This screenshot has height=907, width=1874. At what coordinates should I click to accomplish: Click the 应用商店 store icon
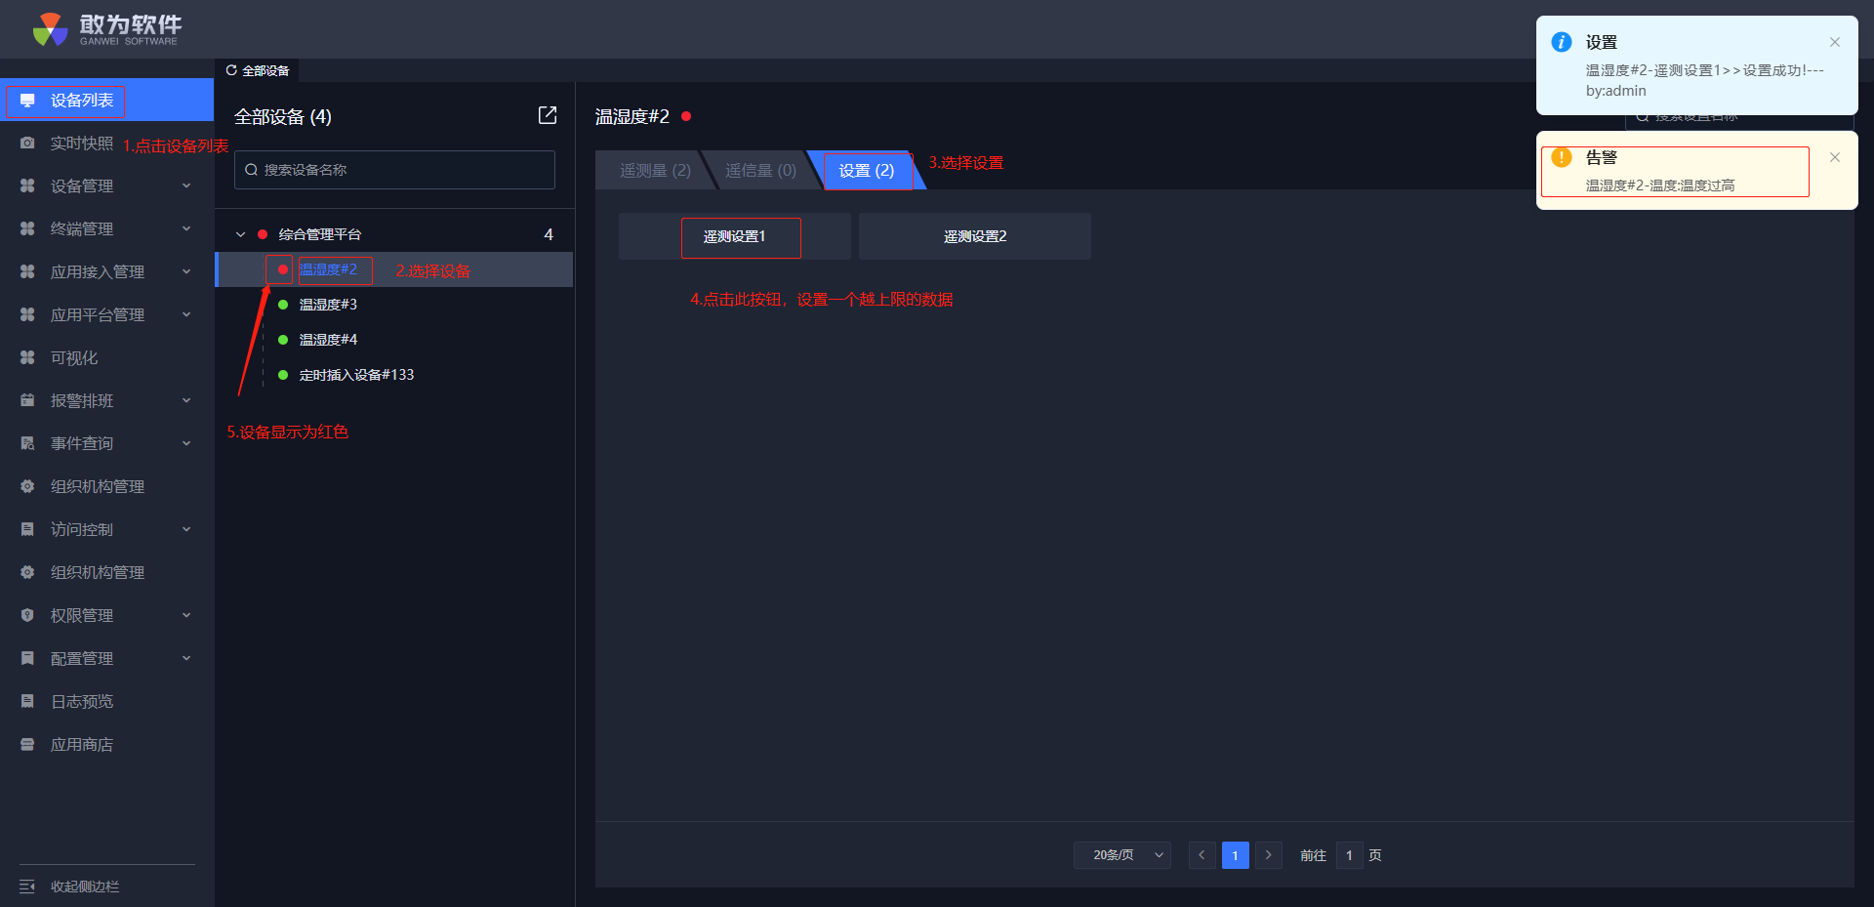27,744
